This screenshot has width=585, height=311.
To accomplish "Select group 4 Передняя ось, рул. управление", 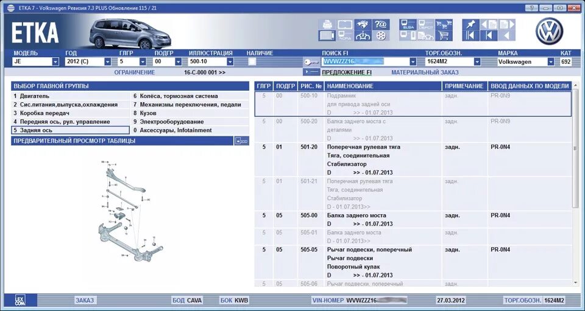I will 71,122.
